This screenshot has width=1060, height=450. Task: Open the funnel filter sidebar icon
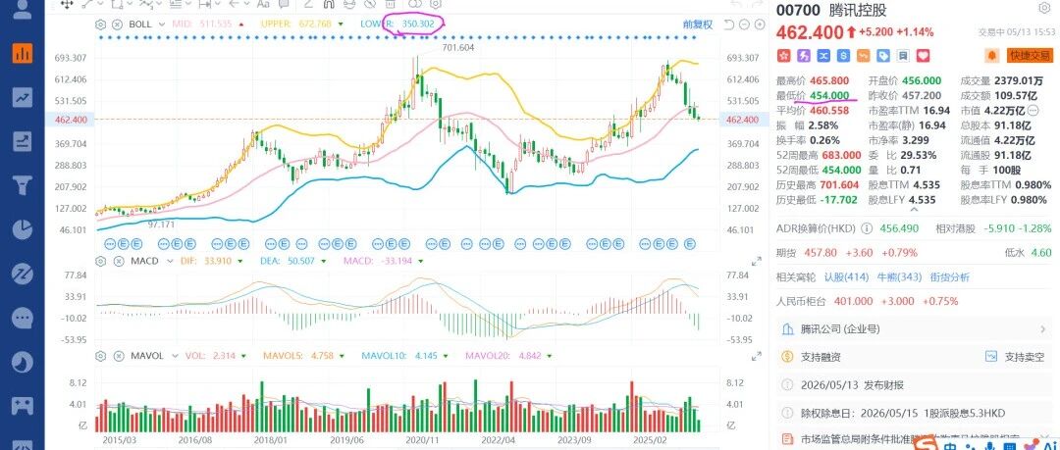(23, 185)
